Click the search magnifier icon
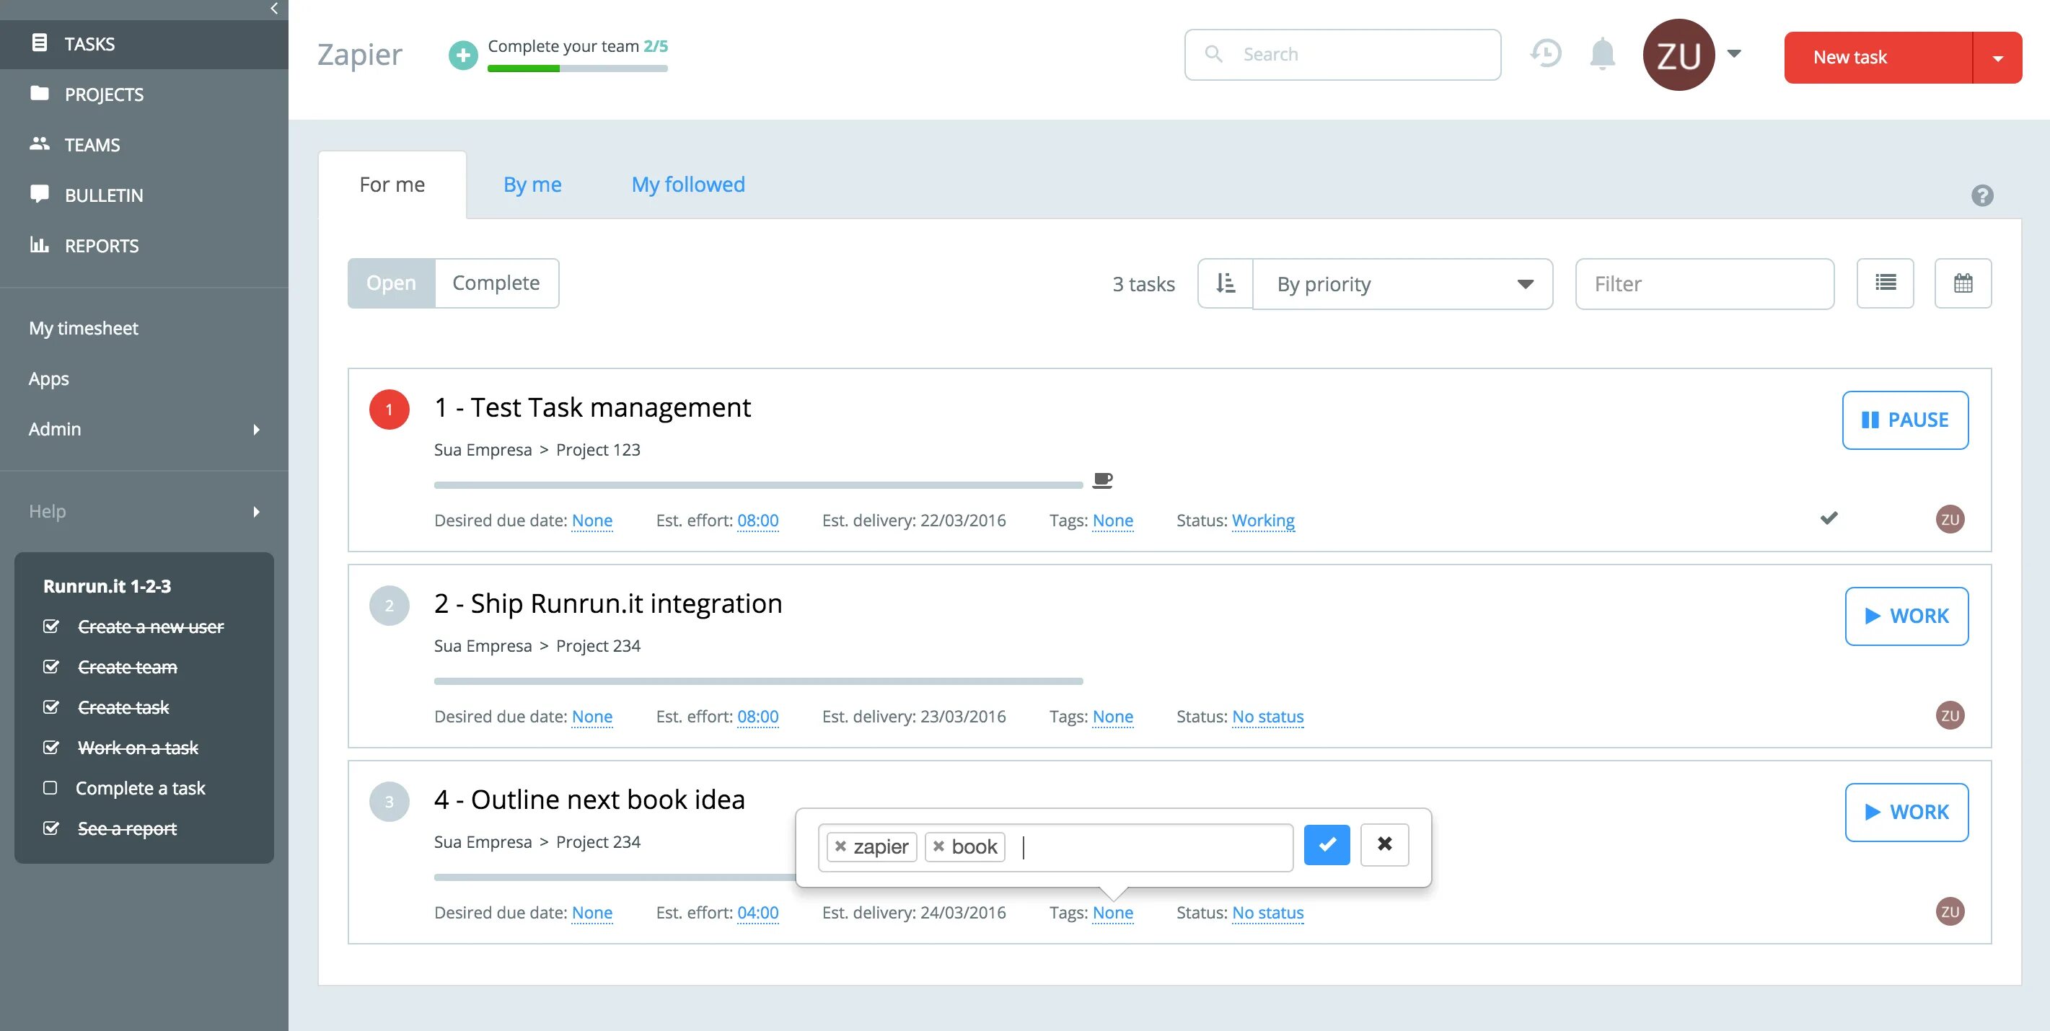The height and width of the screenshot is (1031, 2050). [1213, 54]
